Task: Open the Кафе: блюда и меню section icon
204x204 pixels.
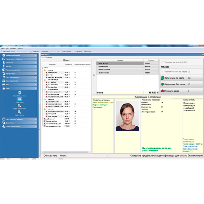Action: (20, 93)
